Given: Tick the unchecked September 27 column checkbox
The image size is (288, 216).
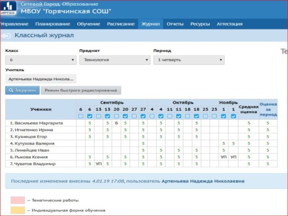Looking at the screenshot, I should [134, 116].
